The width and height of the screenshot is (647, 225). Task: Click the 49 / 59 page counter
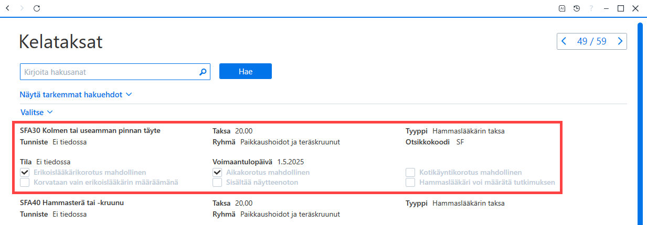(591, 41)
